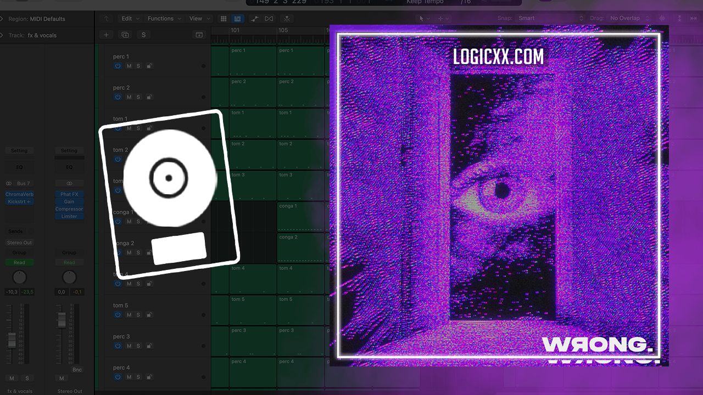Switch to grid view icon
The height and width of the screenshot is (395, 703).
[x=224, y=19]
